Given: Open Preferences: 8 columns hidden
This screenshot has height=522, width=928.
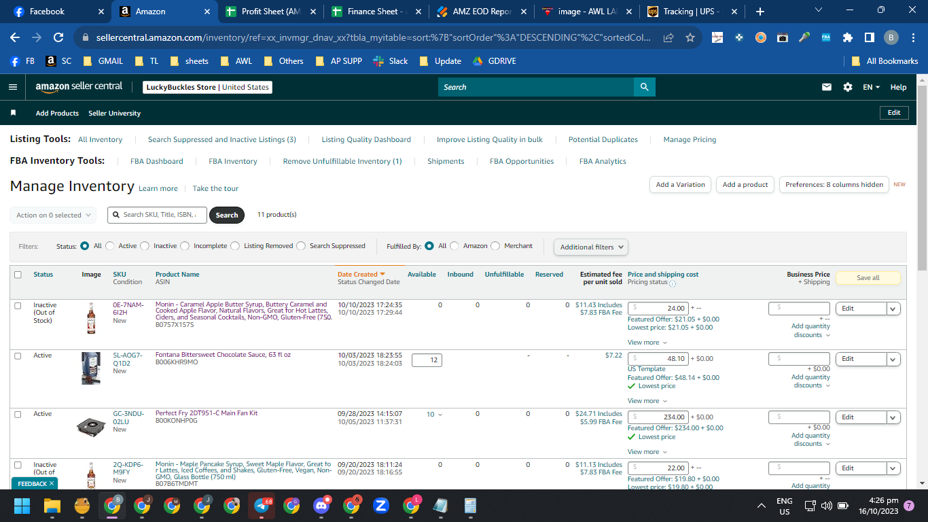Looking at the screenshot, I should pyautogui.click(x=834, y=184).
